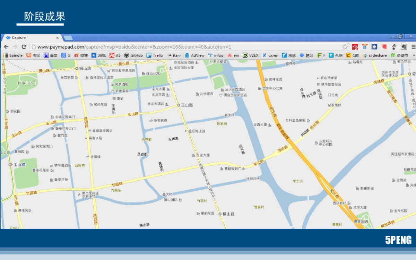Close the Capture tab
This screenshot has height=260, width=416.
point(58,38)
